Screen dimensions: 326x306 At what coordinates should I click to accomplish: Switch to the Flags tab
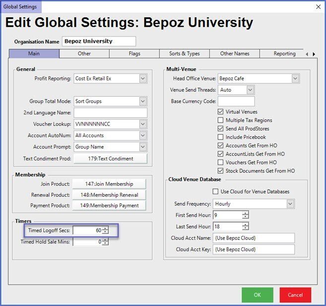pos(134,54)
